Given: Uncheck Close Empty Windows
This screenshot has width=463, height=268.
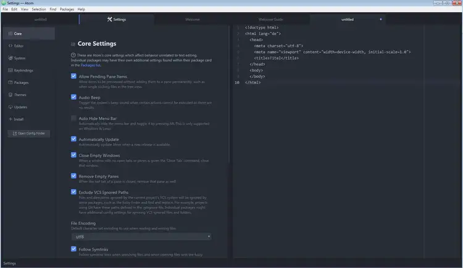Looking at the screenshot, I should click(x=73, y=155).
